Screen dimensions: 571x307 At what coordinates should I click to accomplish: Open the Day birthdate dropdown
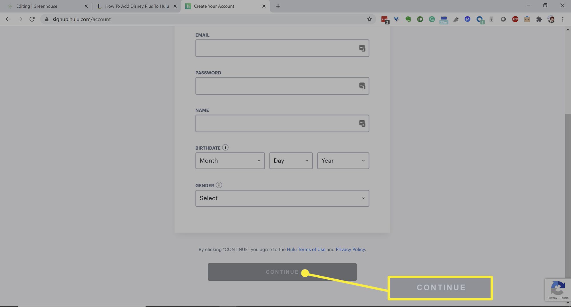coord(291,161)
